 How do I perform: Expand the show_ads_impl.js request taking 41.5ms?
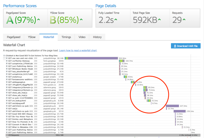point(7,93)
